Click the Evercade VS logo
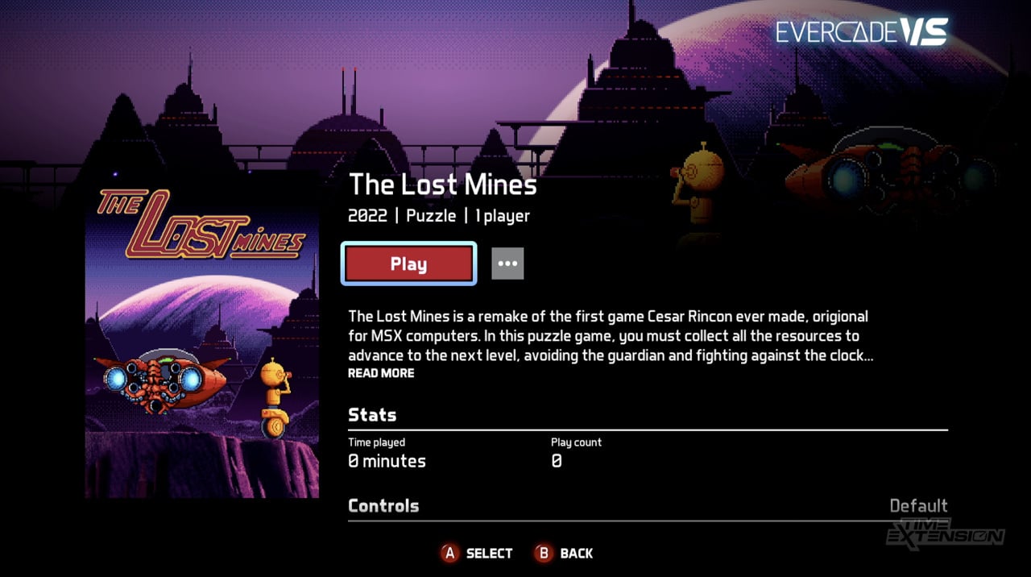 (x=862, y=32)
